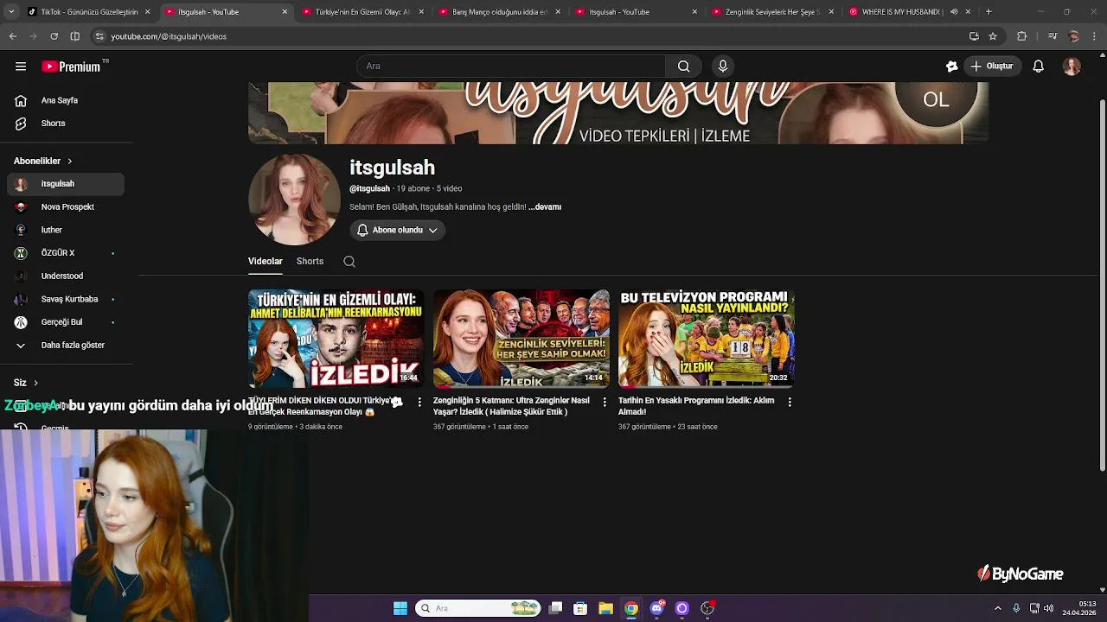The width and height of the screenshot is (1107, 622).
Task: Click the YouTube Premium logo
Action: click(x=72, y=67)
